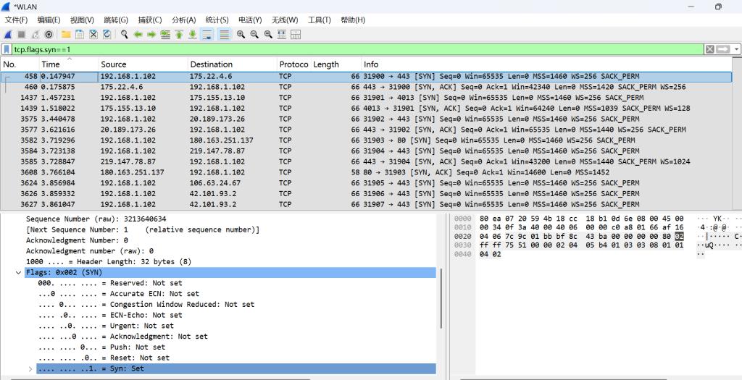
Task: Open go to specified packet icon
Action: point(165,35)
